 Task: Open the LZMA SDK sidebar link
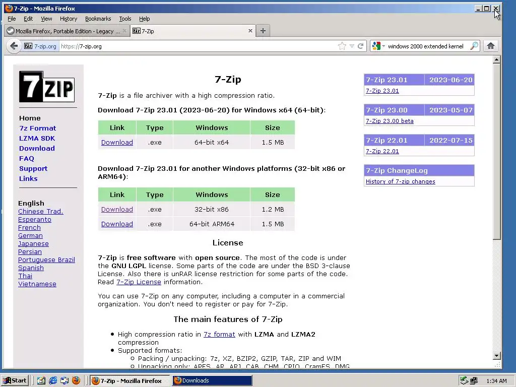tap(37, 138)
